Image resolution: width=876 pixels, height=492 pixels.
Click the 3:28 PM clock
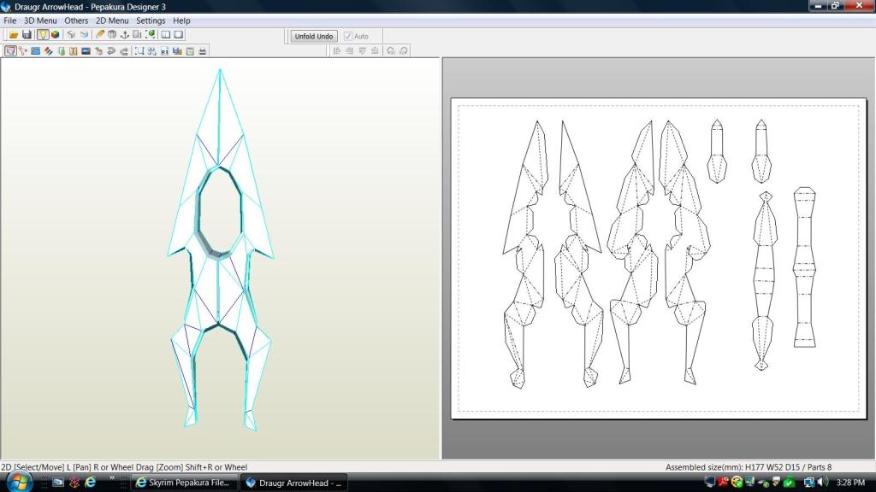[x=850, y=483]
